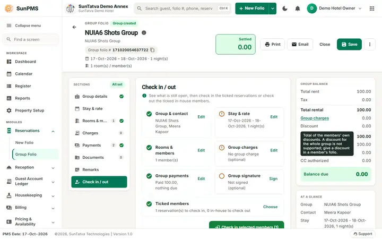Open Demo Hotel Owner account menu
Screen dimensions: 382x239
334,8
